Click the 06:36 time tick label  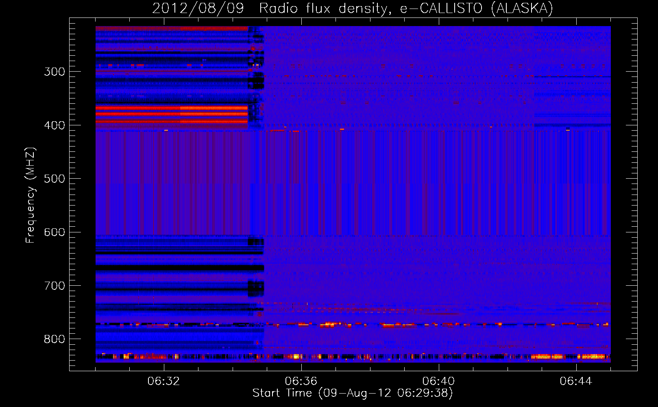[301, 381]
